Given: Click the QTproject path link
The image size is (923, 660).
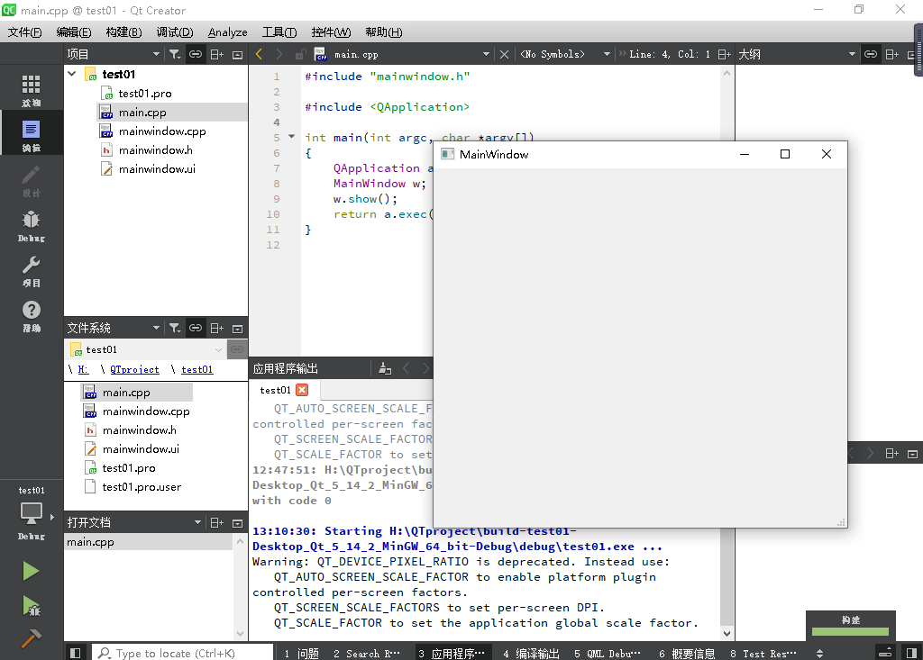Looking at the screenshot, I should [134, 369].
